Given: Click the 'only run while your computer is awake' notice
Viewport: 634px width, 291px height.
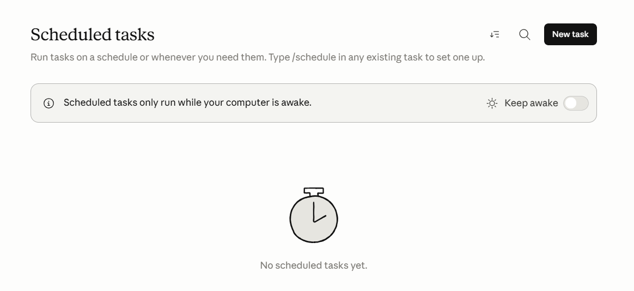Looking at the screenshot, I should click(225, 103).
